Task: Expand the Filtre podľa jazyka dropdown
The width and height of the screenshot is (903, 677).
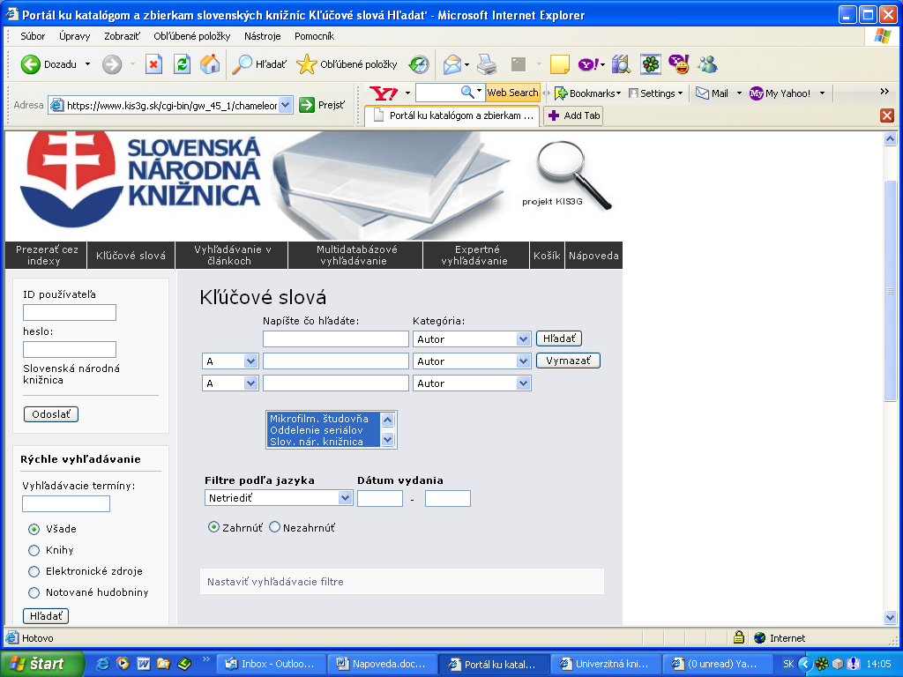Action: (x=279, y=498)
